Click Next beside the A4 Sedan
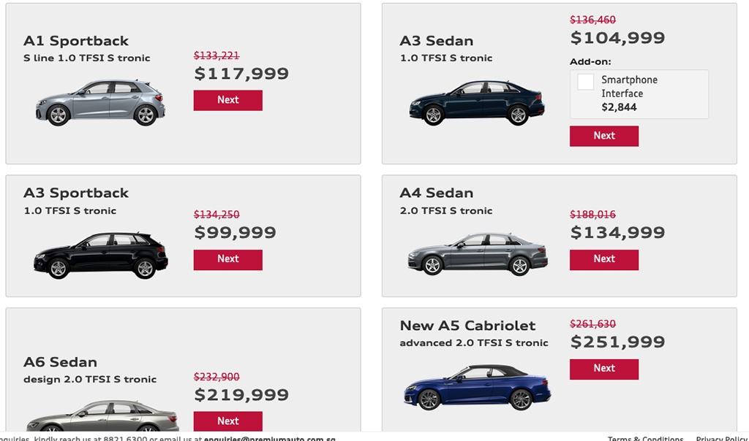The height and width of the screenshot is (441, 749). [x=603, y=259]
